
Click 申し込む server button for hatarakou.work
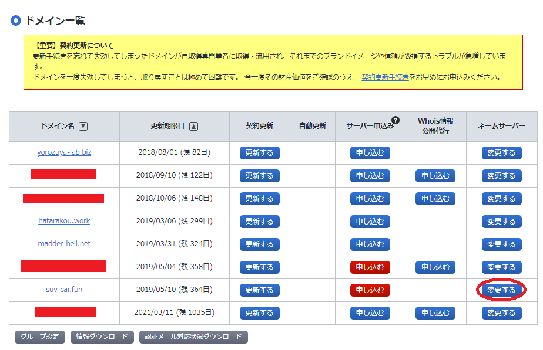coord(370,222)
